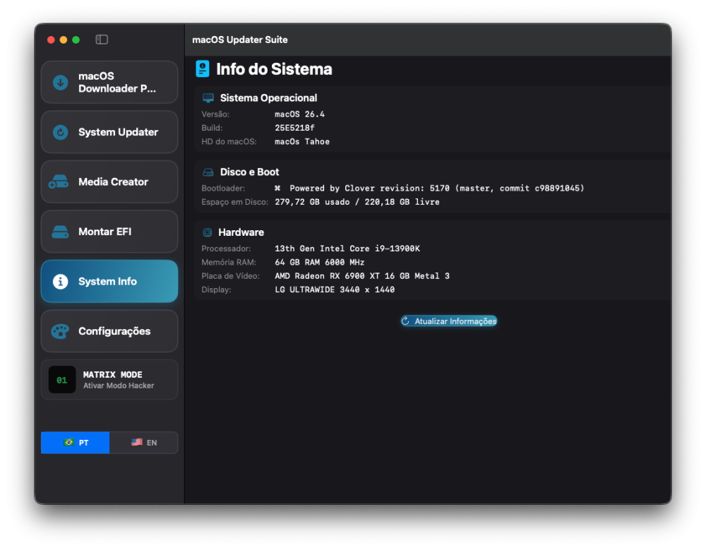Screen dimensions: 706x550
Task: Click the Atualizar Informações button
Action: click(449, 321)
